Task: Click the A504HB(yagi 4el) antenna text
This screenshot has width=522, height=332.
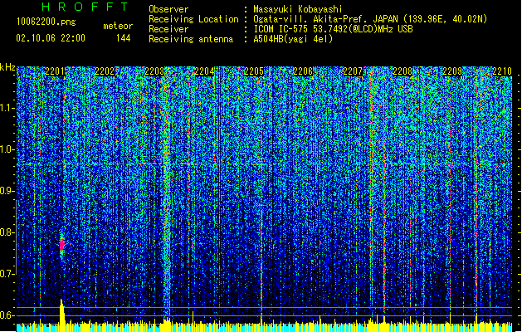Action: tap(293, 39)
